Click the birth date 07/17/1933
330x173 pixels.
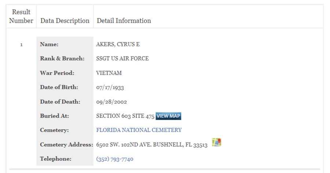coord(110,87)
